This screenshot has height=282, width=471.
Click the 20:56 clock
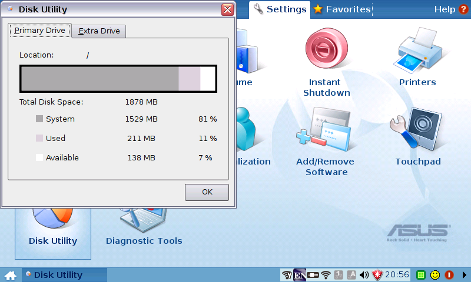[397, 274]
